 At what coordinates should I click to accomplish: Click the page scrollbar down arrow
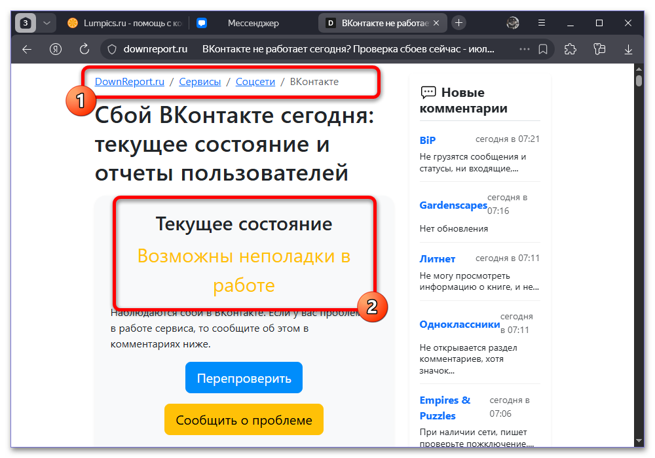point(639,440)
